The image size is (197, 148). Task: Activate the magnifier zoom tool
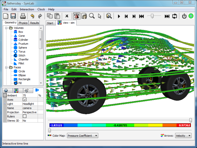point(92,16)
